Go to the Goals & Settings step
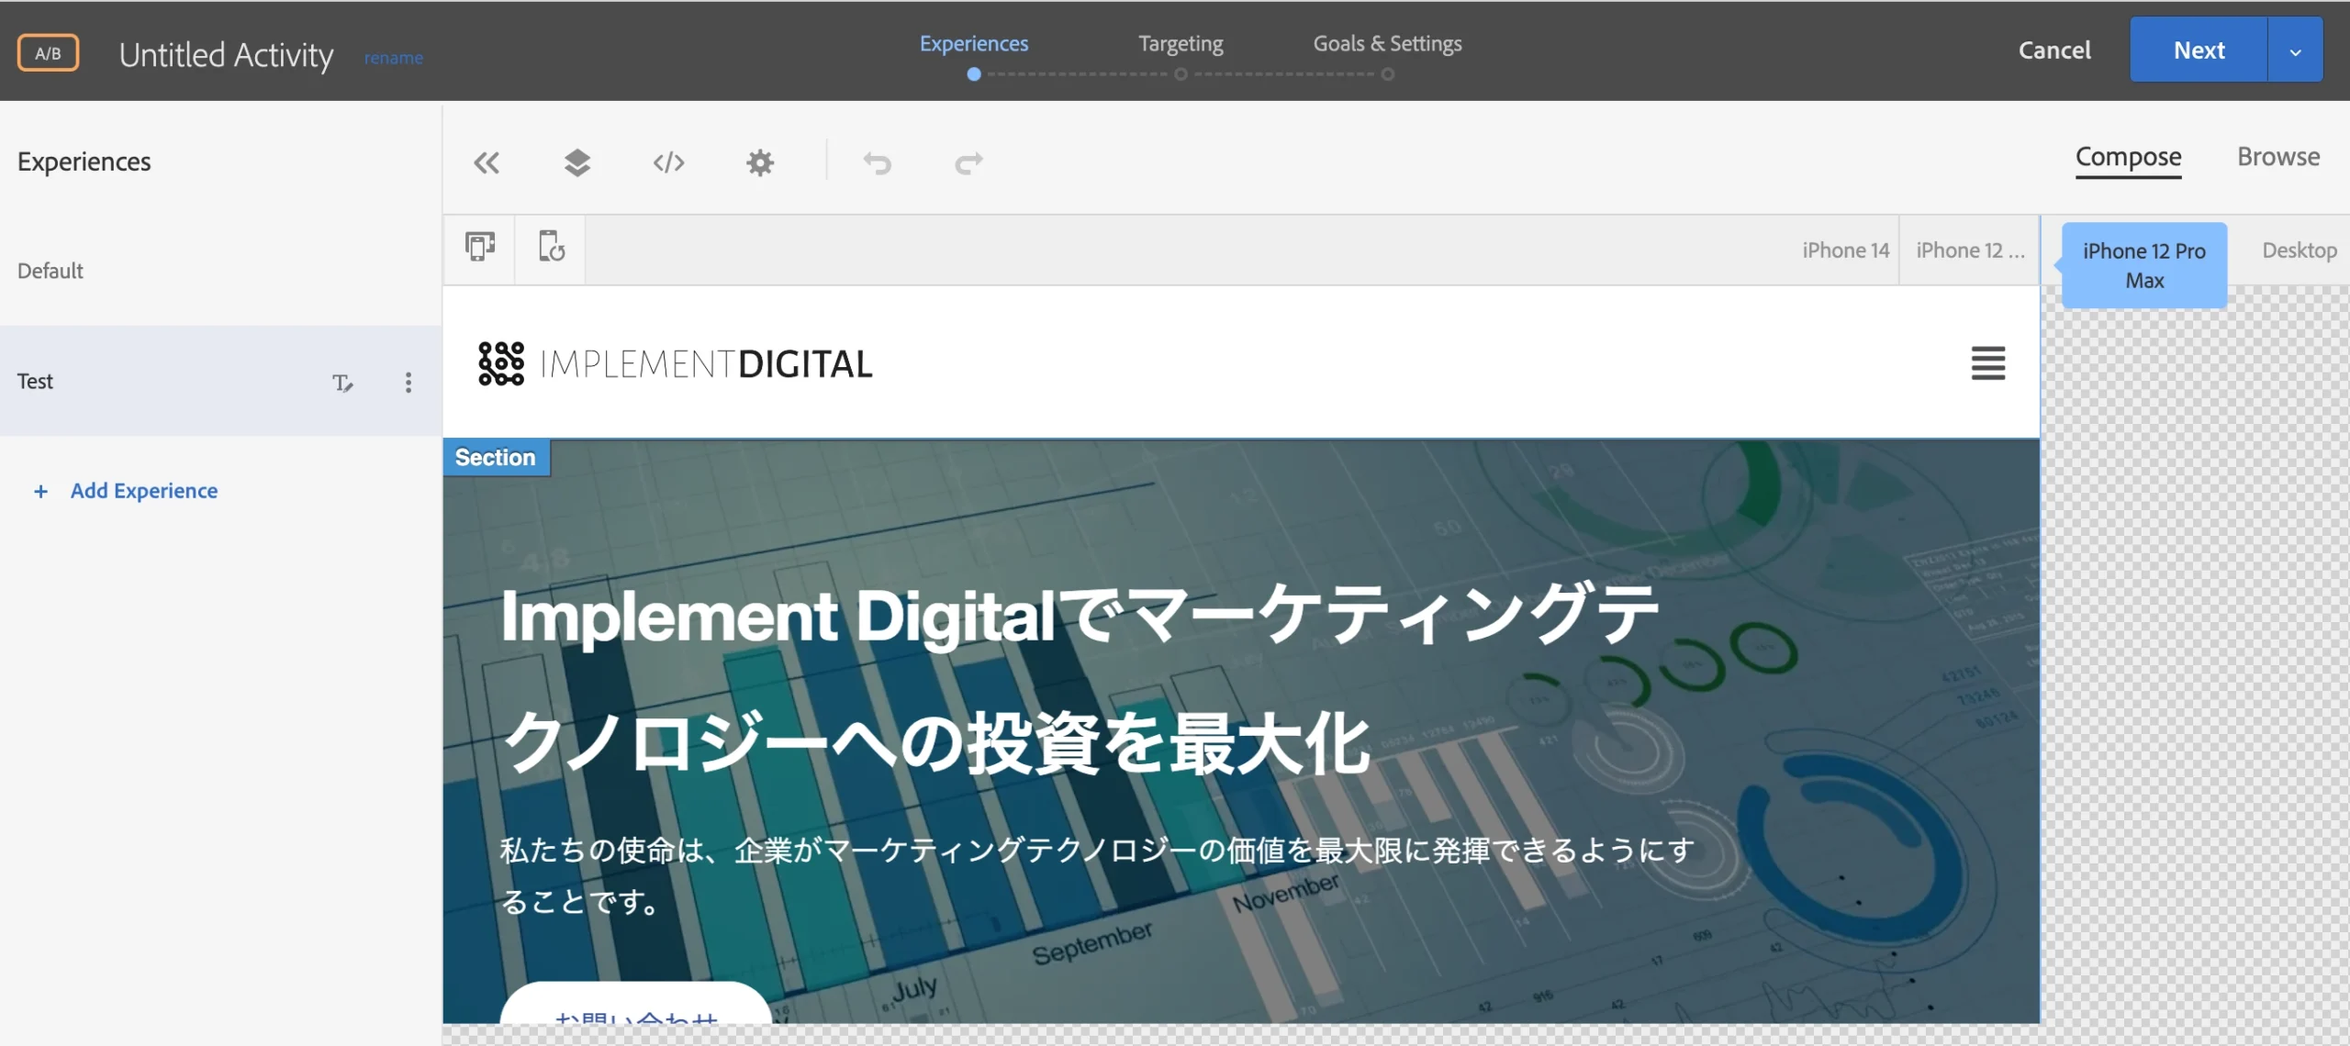Viewport: 2350px width, 1046px height. [x=1387, y=43]
